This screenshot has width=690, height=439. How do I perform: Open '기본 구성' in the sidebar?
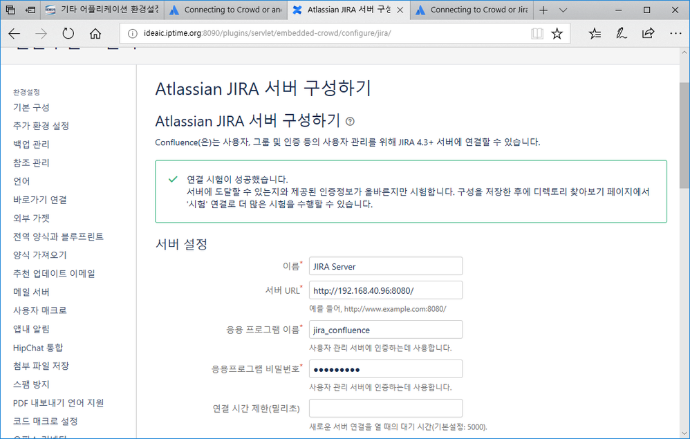pos(30,108)
